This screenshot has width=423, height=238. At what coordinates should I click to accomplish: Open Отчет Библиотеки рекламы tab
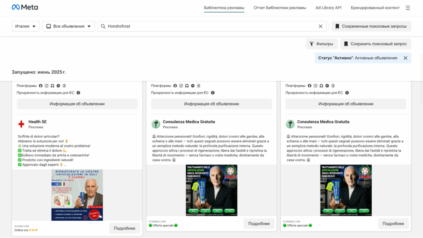[x=280, y=8]
